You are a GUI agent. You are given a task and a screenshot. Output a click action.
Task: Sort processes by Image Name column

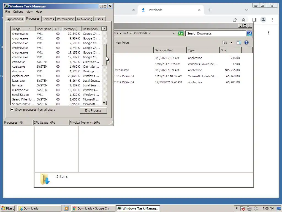tap(23, 29)
